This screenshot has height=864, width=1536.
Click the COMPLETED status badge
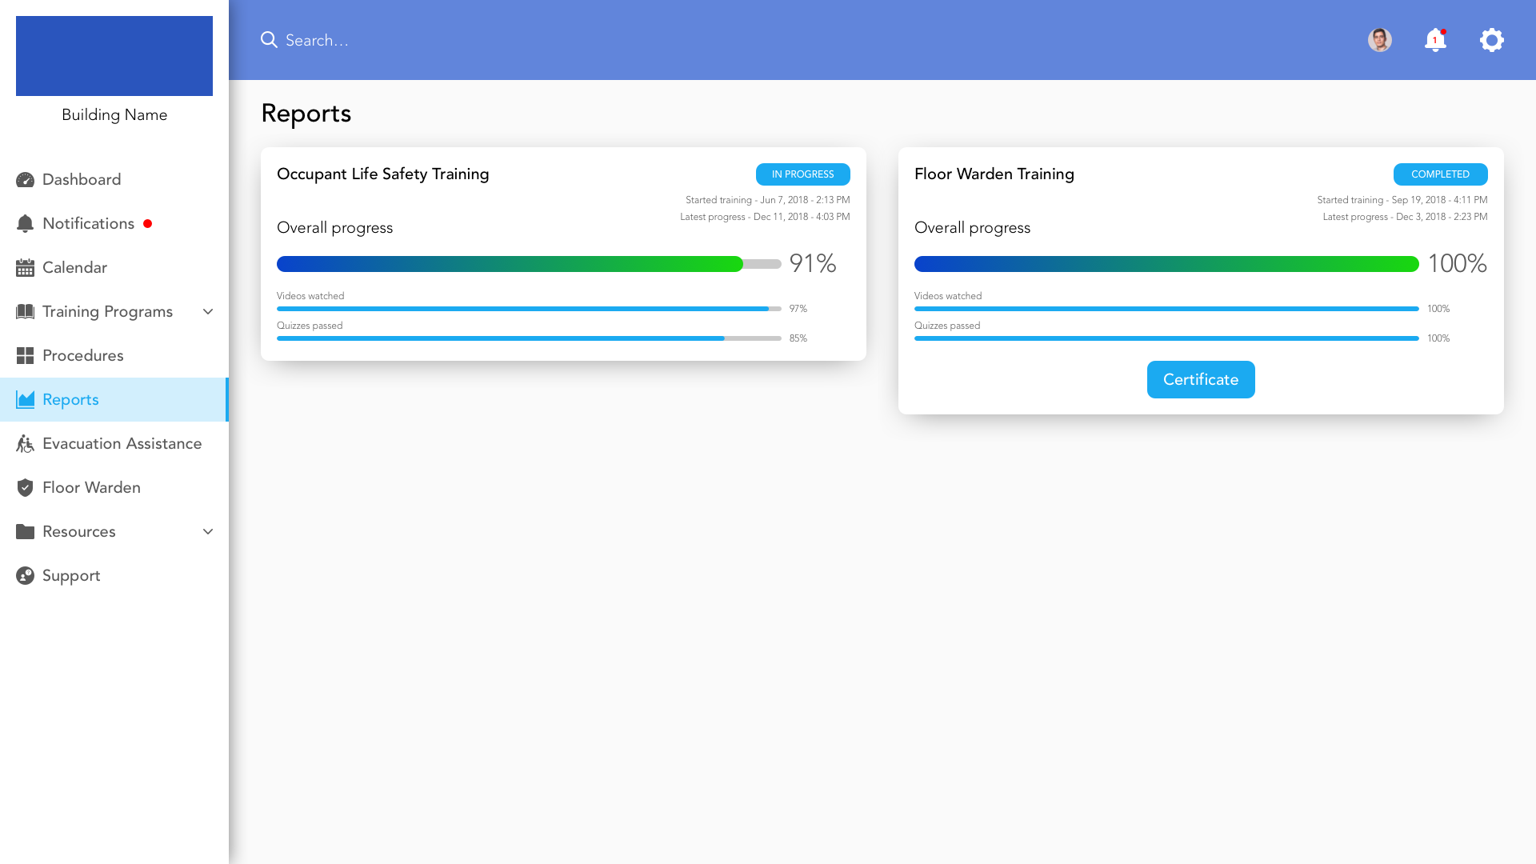pyautogui.click(x=1440, y=174)
